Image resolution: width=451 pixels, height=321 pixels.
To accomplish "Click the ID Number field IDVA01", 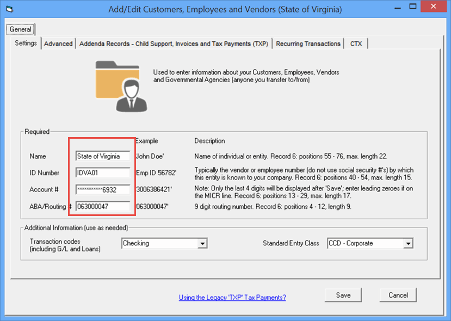I will 103,173.
